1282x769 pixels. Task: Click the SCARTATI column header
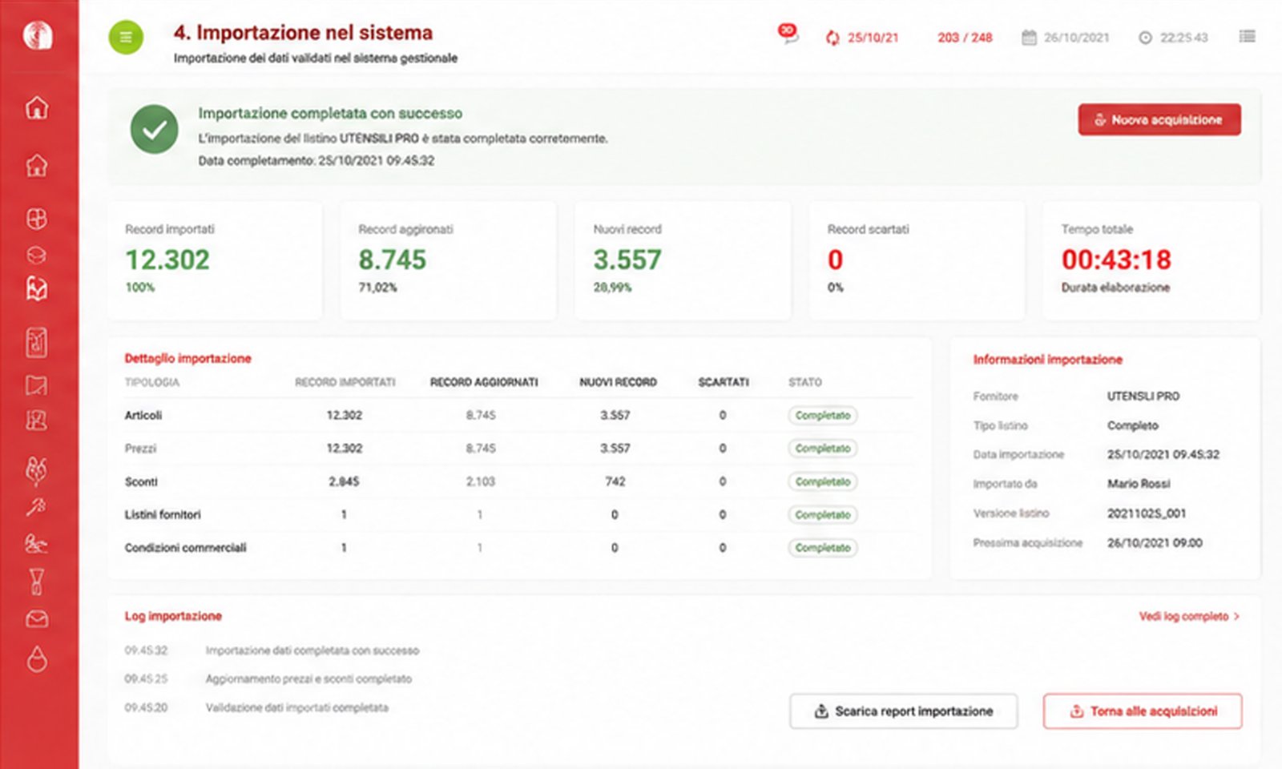coord(724,382)
